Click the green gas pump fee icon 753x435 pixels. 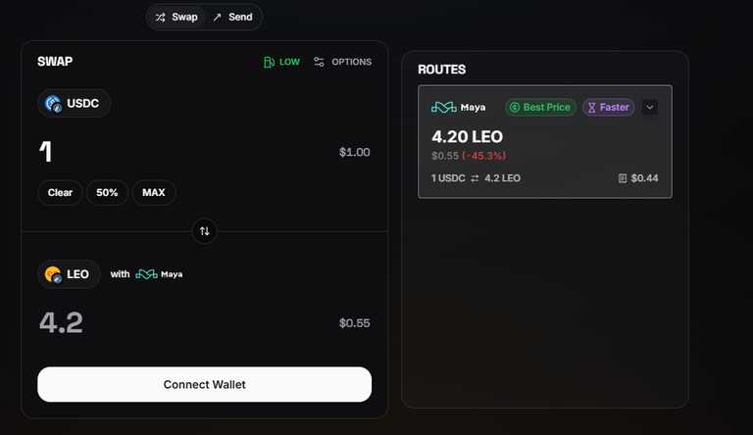point(269,62)
